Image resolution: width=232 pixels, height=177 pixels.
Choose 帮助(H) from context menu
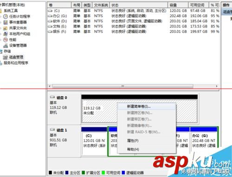tap(147, 150)
